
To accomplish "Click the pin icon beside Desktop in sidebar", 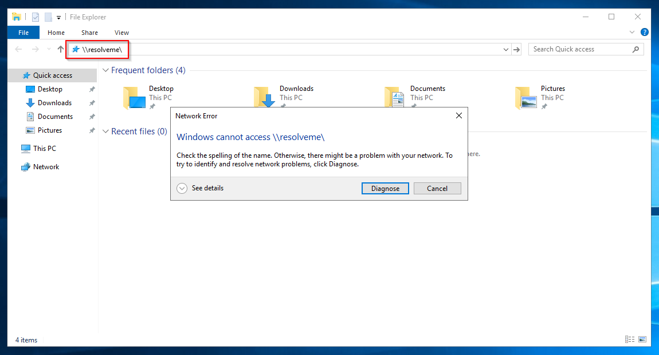I will [x=92, y=89].
